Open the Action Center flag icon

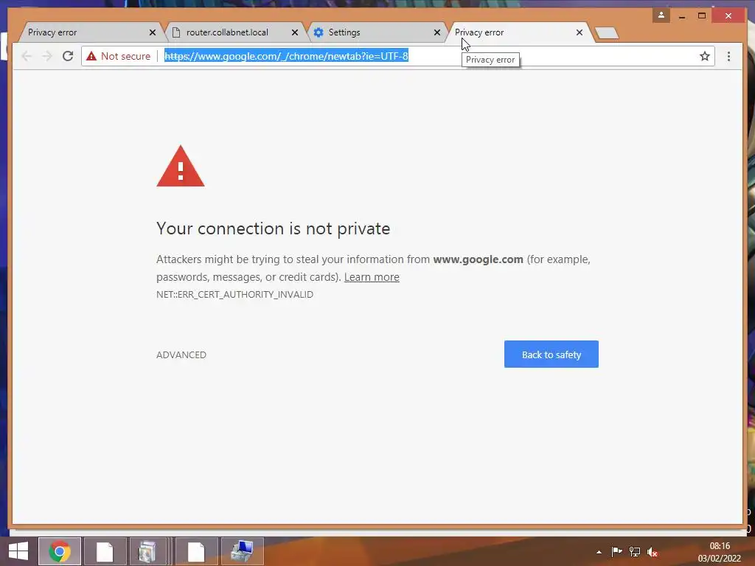[x=616, y=551]
